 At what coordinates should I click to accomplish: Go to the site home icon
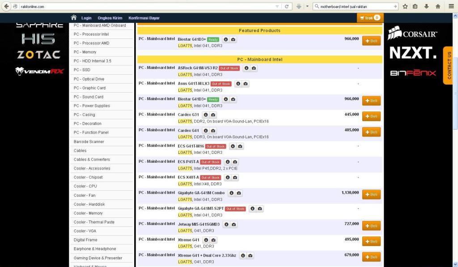[x=74, y=17]
